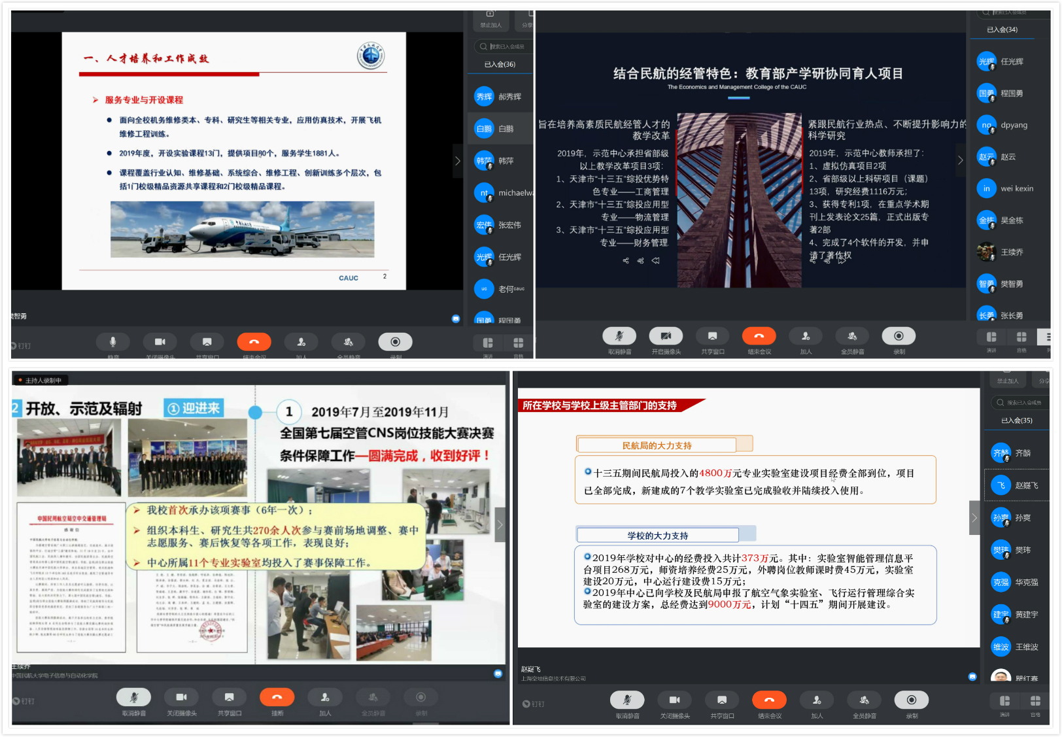Click the member search field above 已入会(36)
Screen dimensions: 1062x737
504,46
